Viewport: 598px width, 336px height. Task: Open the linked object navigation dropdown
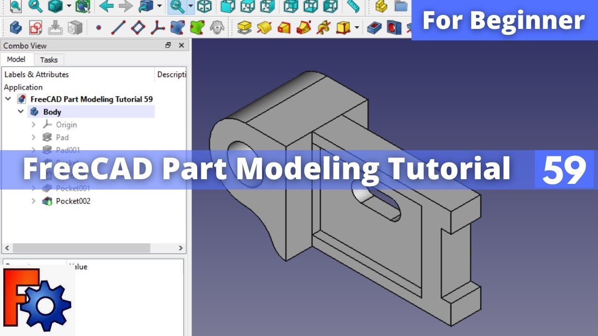coord(159,6)
